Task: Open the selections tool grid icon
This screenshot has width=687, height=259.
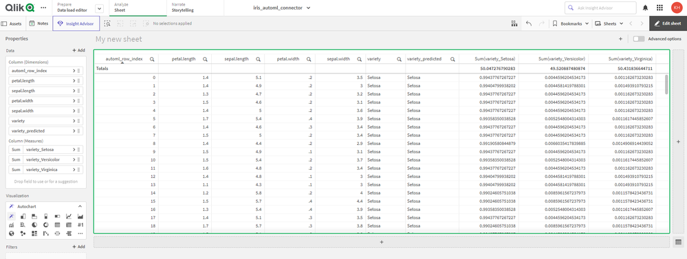Action: pos(514,23)
